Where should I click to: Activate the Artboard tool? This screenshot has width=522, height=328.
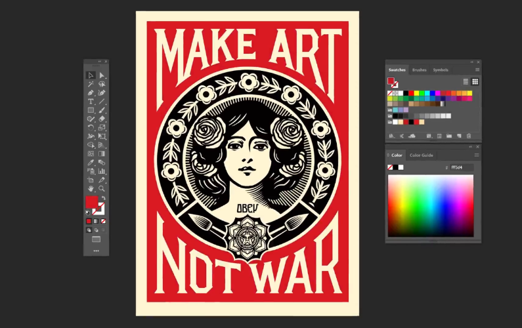click(91, 180)
